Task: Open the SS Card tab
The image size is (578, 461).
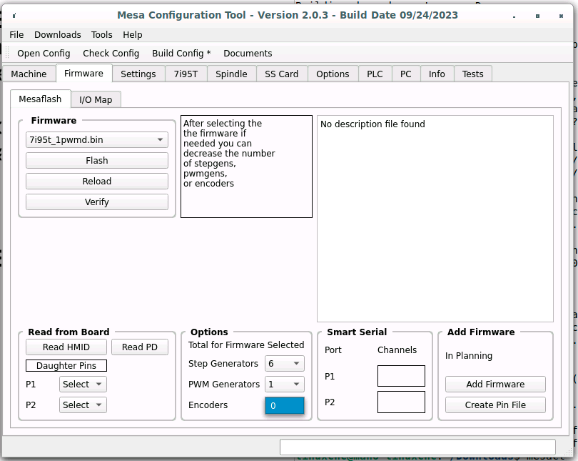Action: (282, 74)
